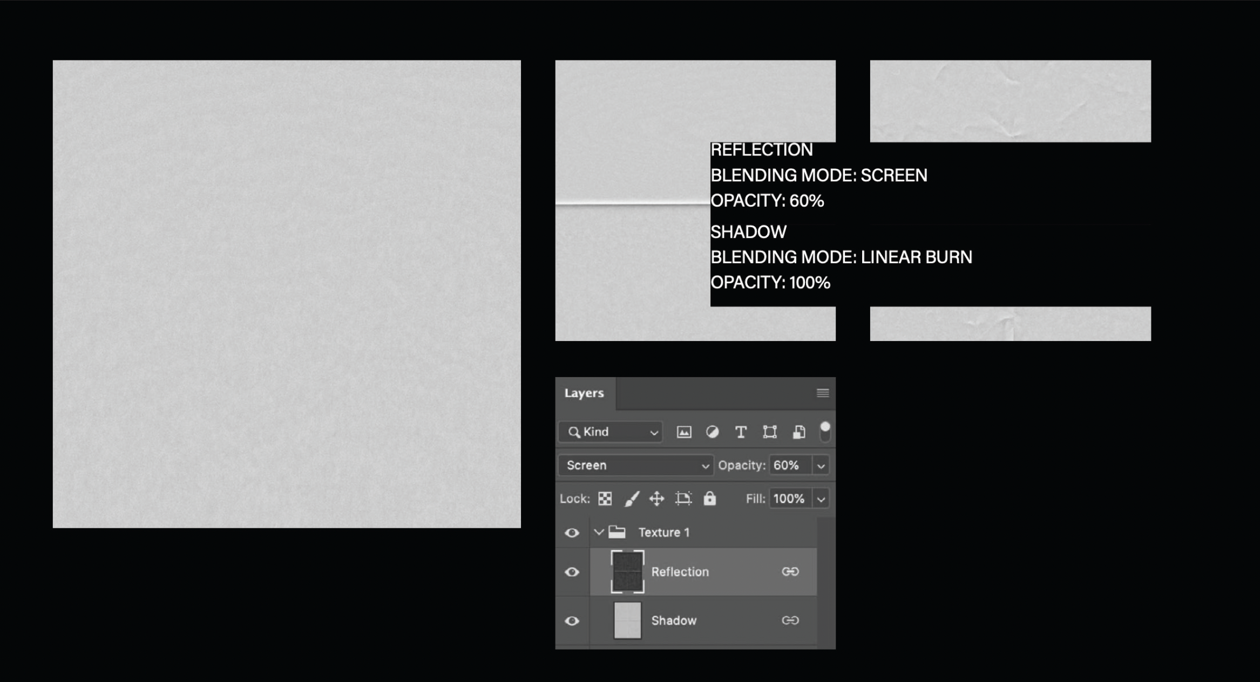Click the smart object filter icon
1260x682 pixels.
coord(798,432)
